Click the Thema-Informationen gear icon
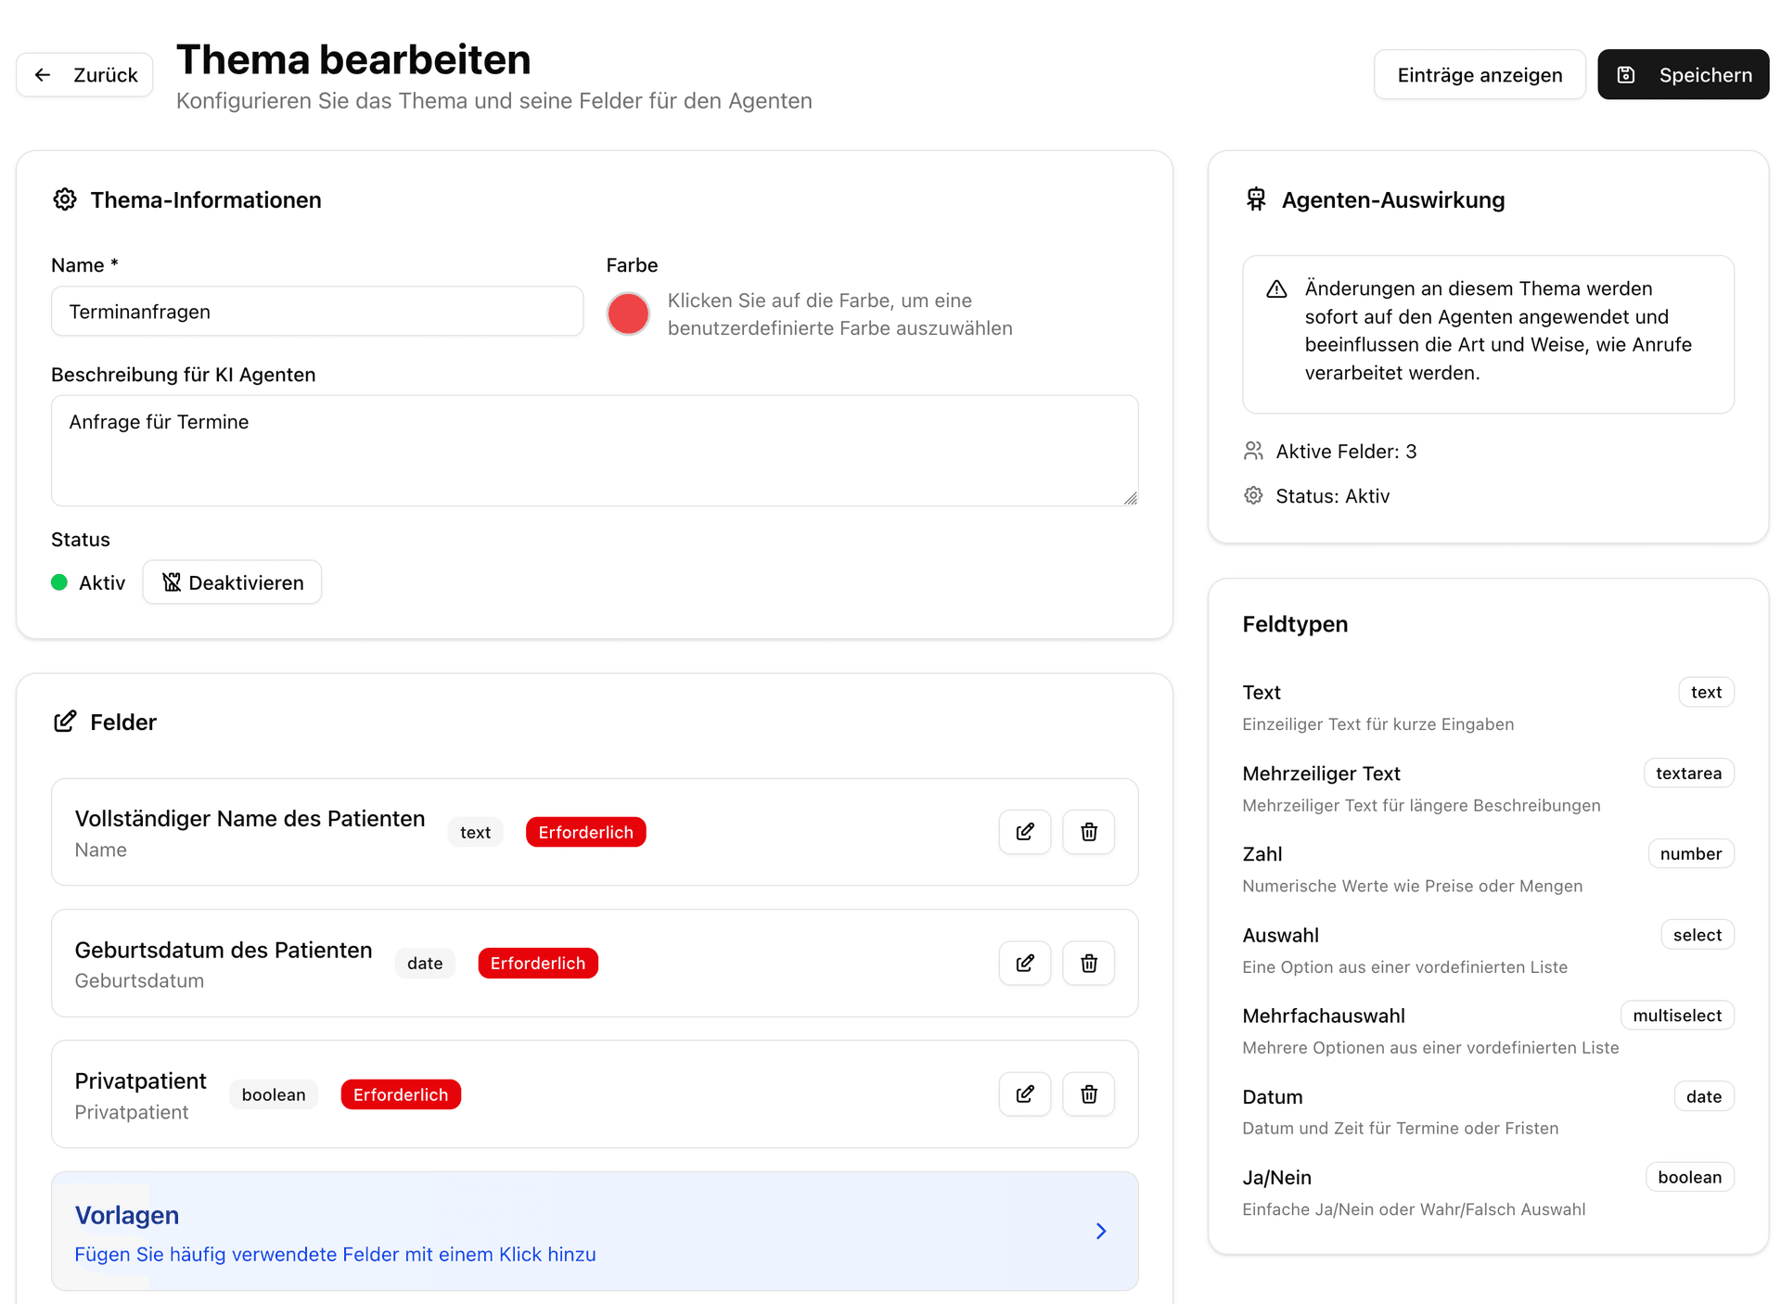The width and height of the screenshot is (1781, 1304). (65, 199)
